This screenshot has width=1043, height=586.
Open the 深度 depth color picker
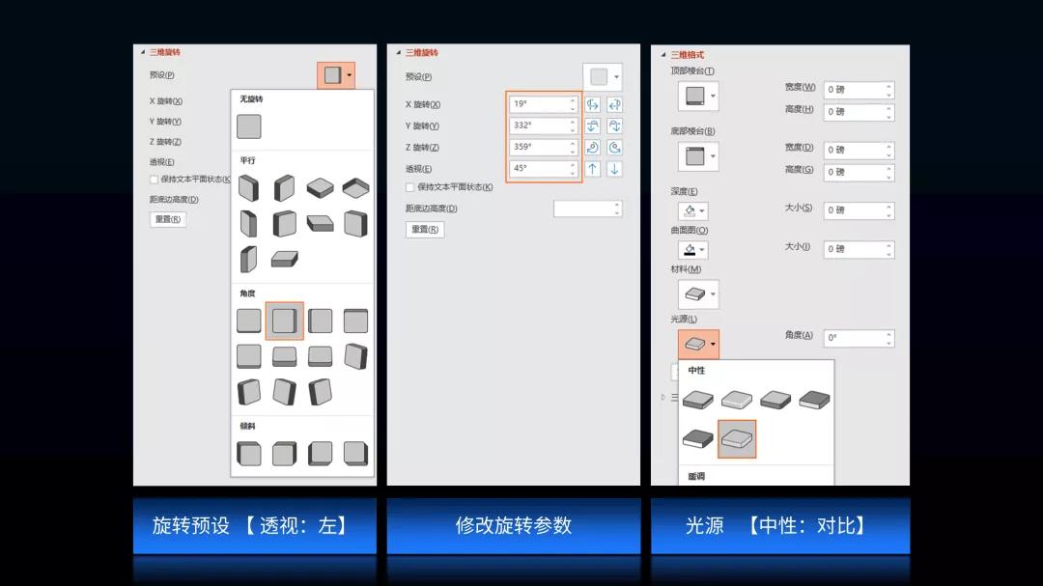692,210
